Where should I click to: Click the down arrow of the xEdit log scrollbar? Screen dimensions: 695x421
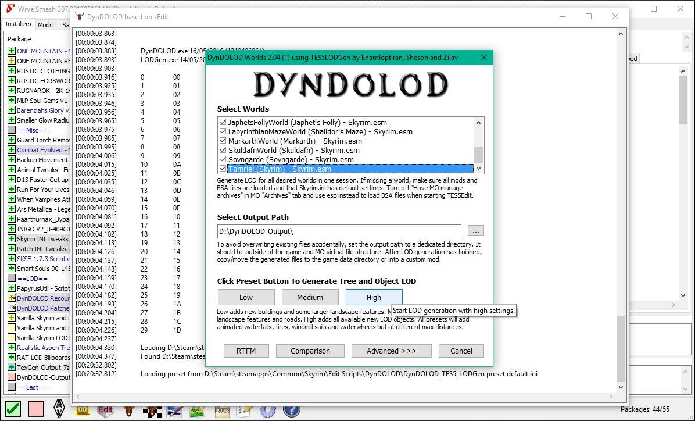pos(621,387)
